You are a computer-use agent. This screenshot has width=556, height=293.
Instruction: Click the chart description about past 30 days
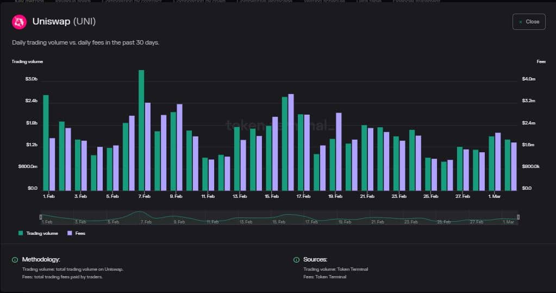click(85, 42)
